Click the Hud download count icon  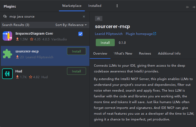tap(17, 77)
